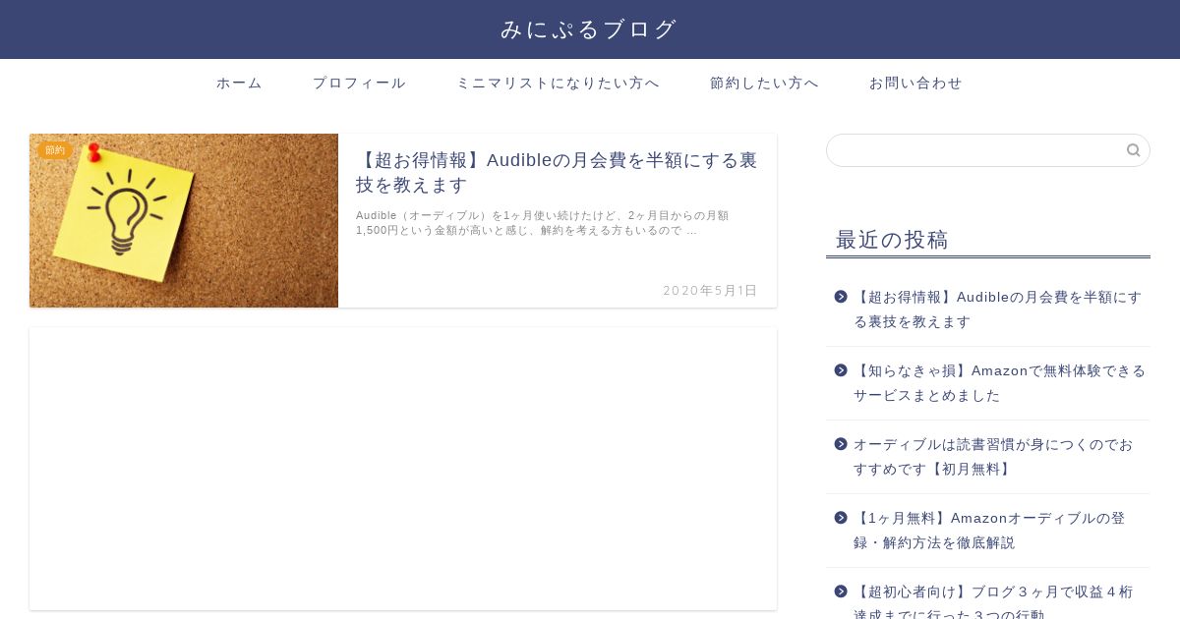Click the 最近の投稿 heading

point(892,239)
